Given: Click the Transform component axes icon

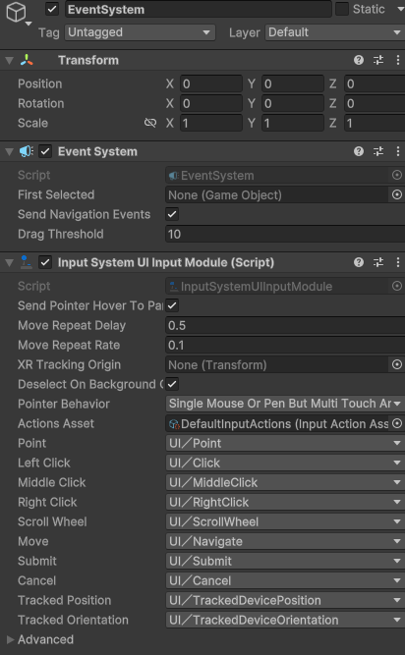Looking at the screenshot, I should tap(27, 60).
